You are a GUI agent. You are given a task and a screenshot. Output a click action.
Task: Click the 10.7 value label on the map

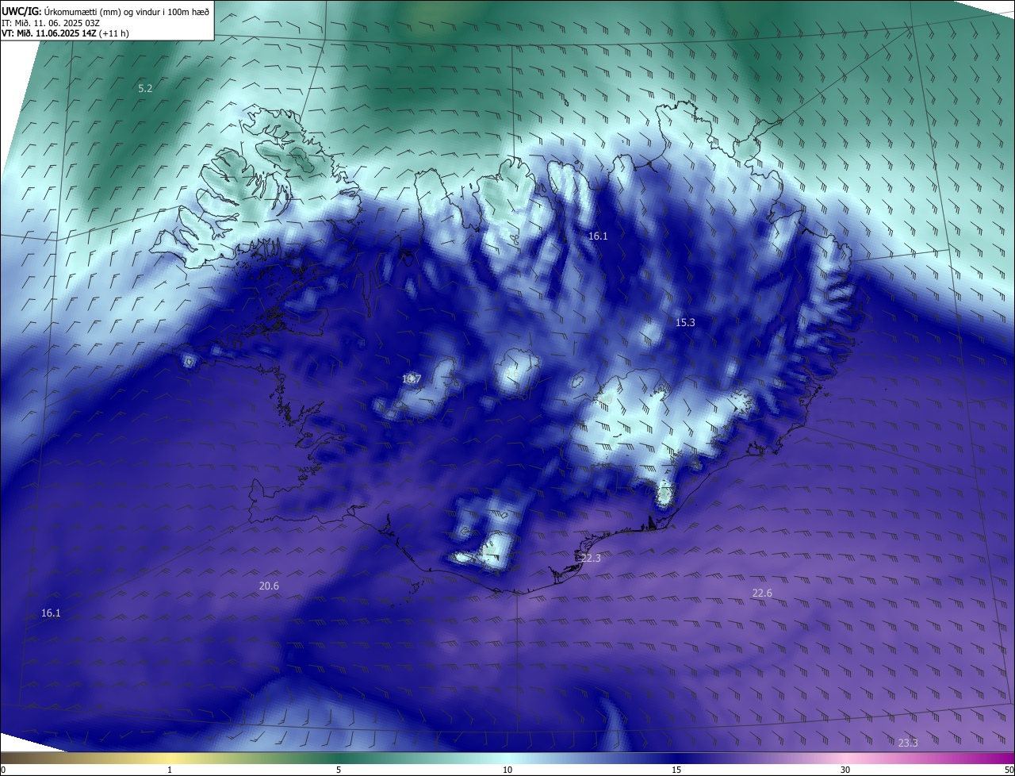coord(412,379)
